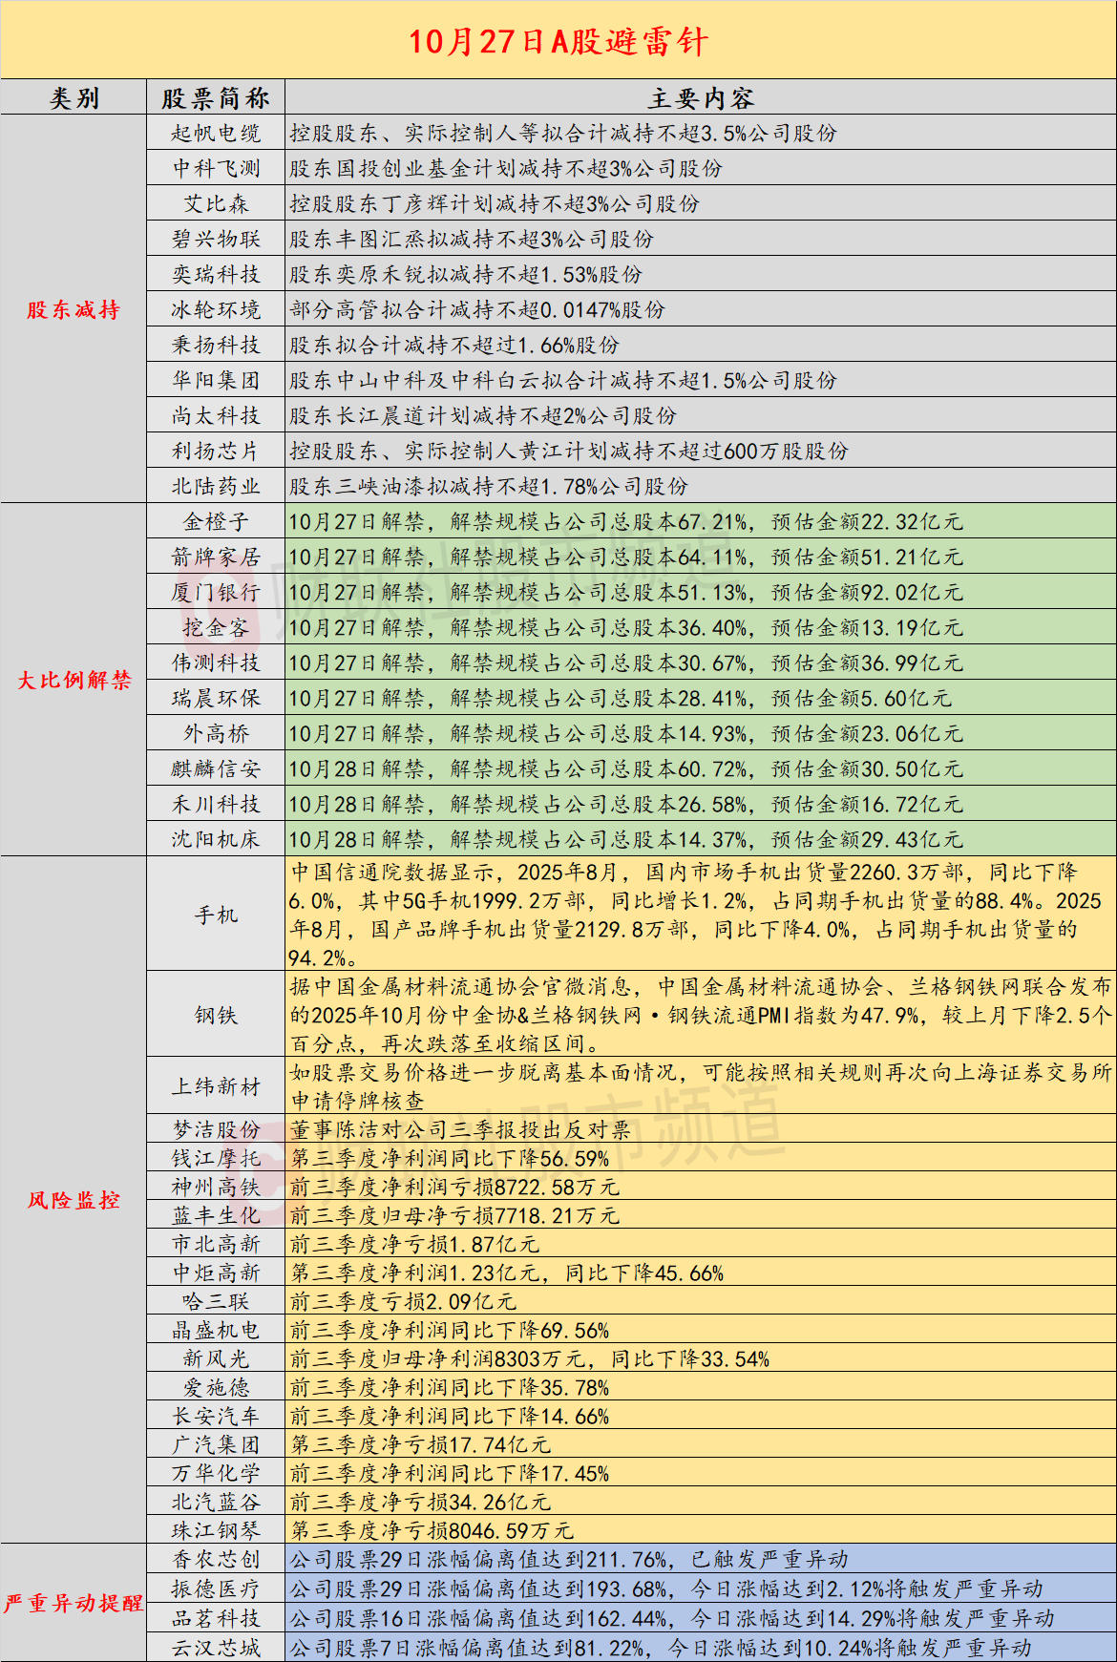Select stock name "万华化学"

[x=216, y=1474]
